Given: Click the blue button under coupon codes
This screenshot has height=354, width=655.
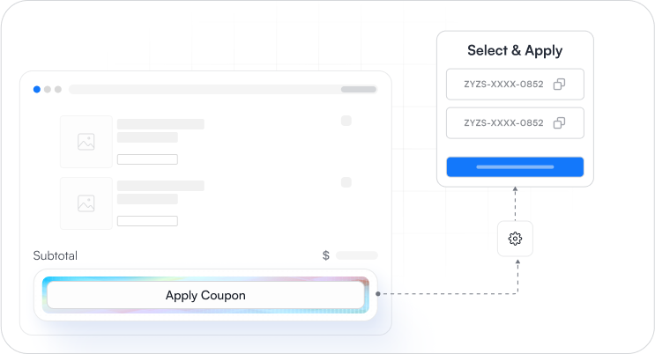Looking at the screenshot, I should click(515, 167).
